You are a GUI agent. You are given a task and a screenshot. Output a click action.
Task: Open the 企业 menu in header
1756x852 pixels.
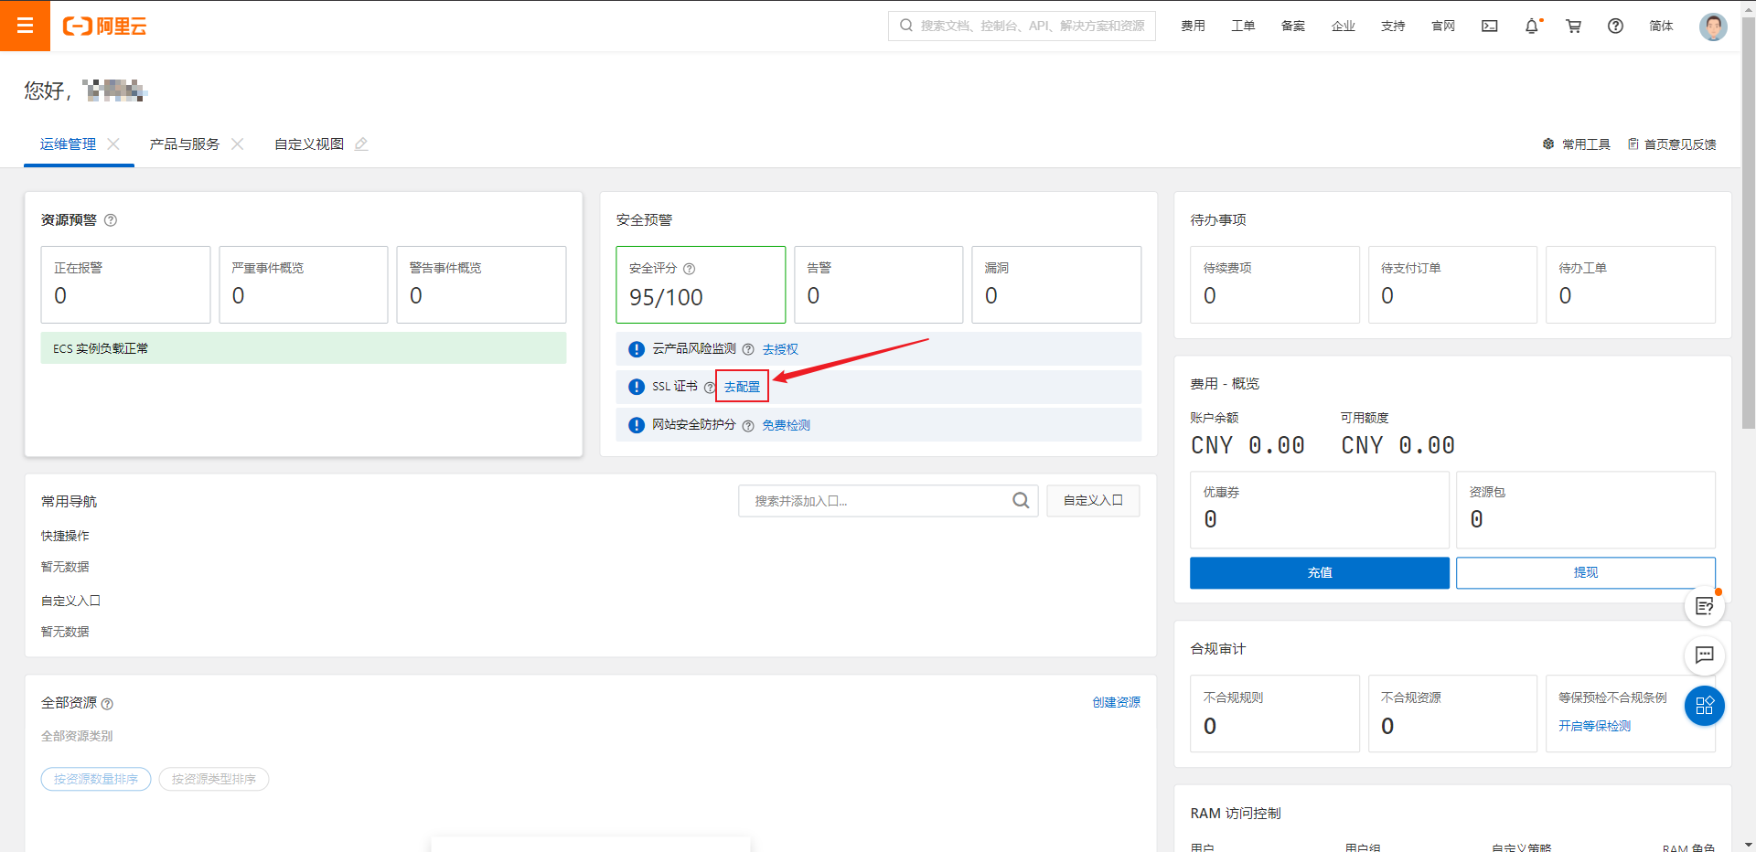(x=1344, y=26)
